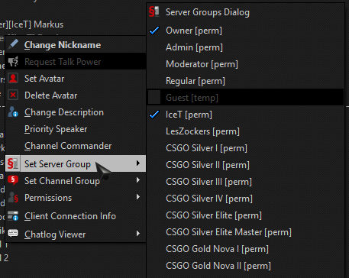The height and width of the screenshot is (278, 349).
Task: Expand the Set Channel Group submenu arrow
Action: pos(138,180)
